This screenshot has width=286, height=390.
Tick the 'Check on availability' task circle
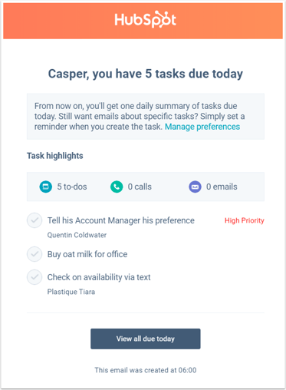(x=35, y=277)
